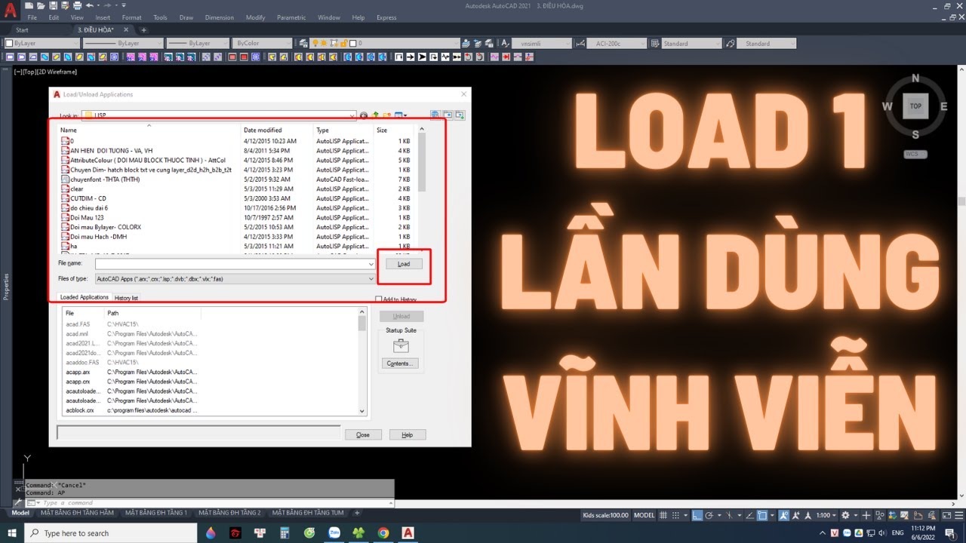Click the command line input field

coord(210,503)
